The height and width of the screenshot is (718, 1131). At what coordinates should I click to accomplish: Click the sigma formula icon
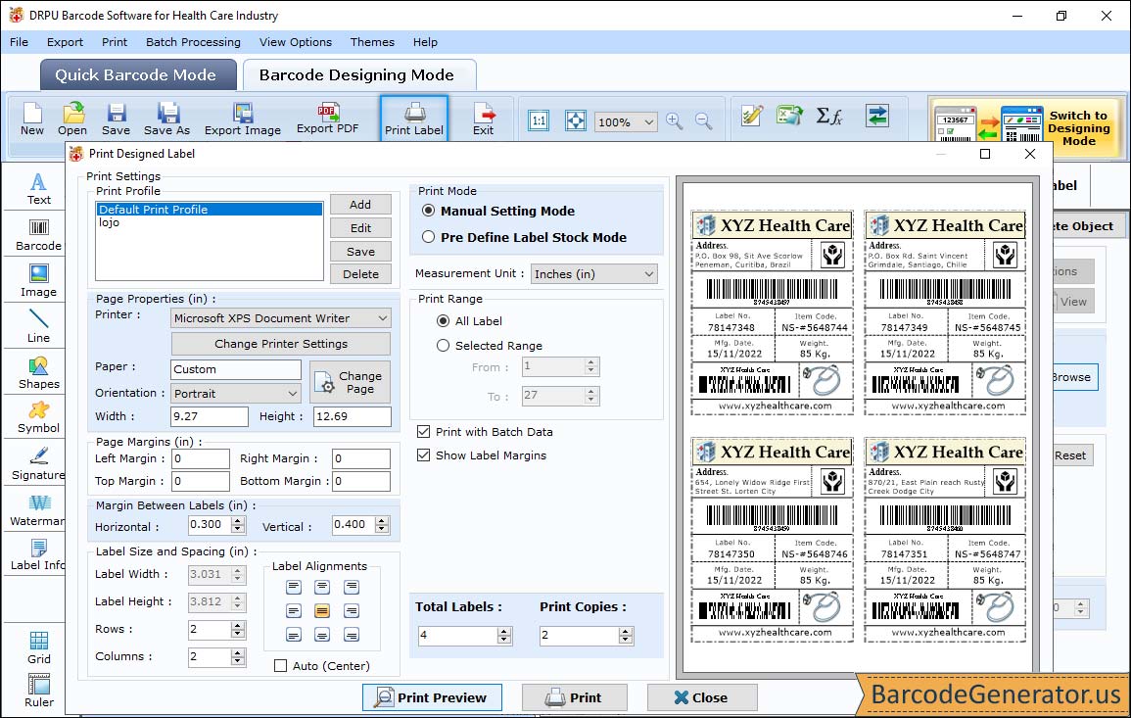pos(828,116)
